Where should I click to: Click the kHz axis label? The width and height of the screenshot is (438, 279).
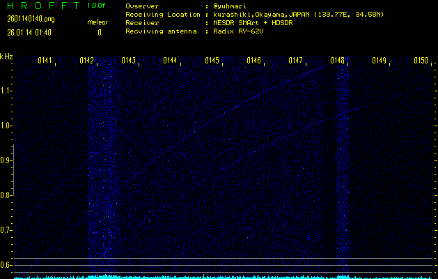pos(6,56)
